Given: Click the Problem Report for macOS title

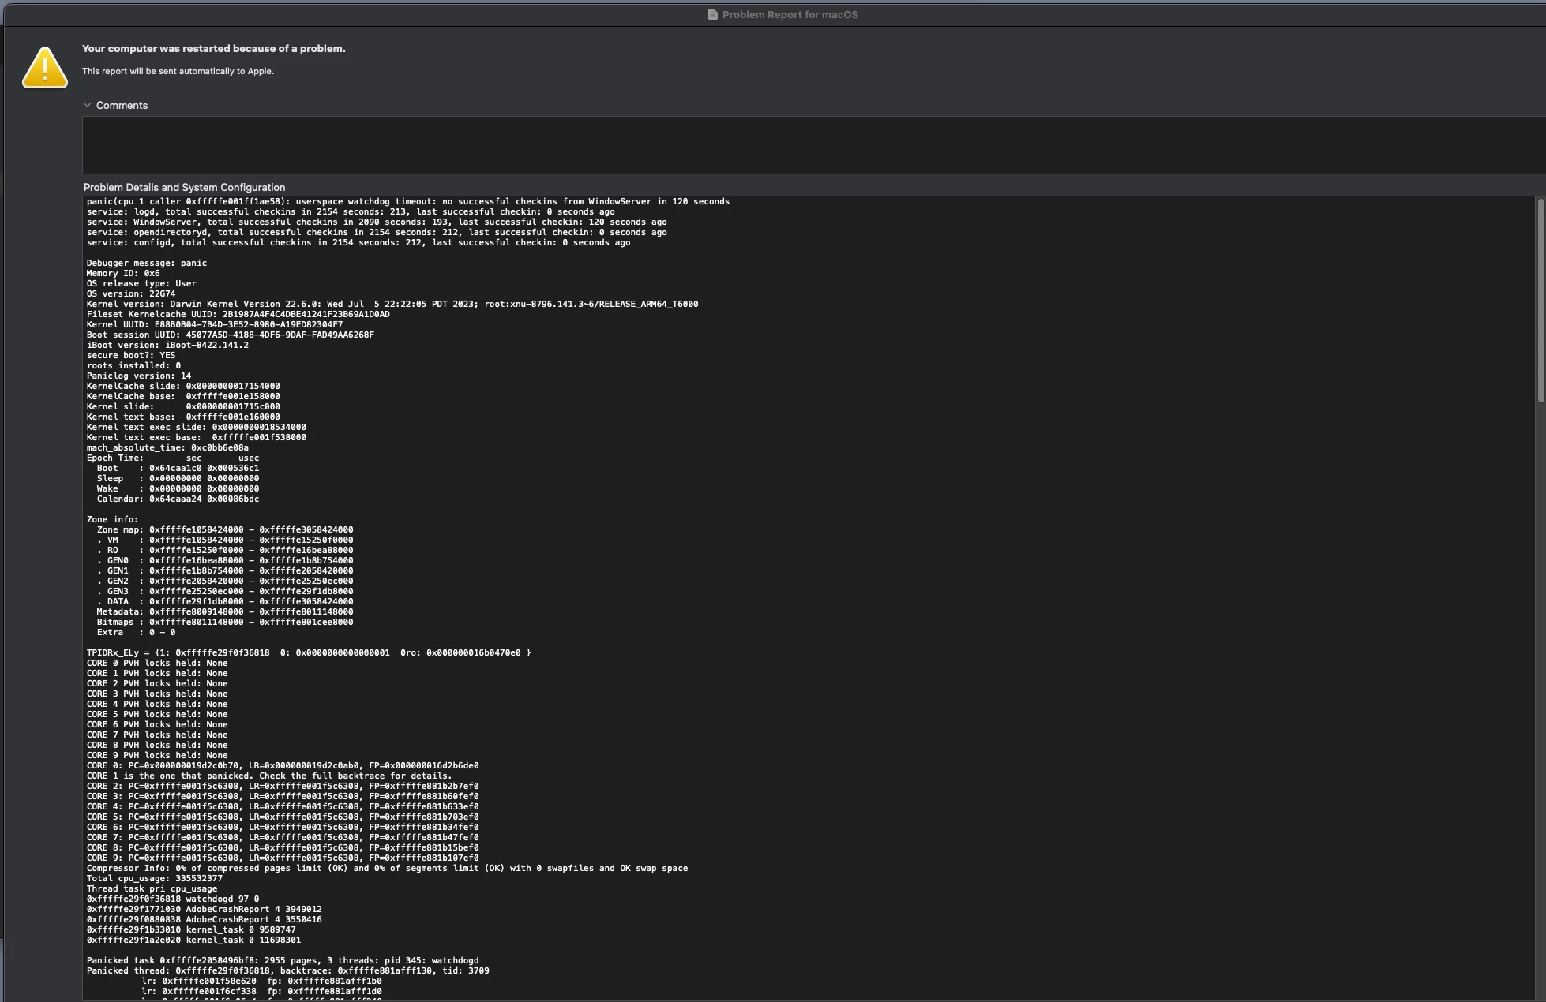Looking at the screenshot, I should pyautogui.click(x=790, y=14).
